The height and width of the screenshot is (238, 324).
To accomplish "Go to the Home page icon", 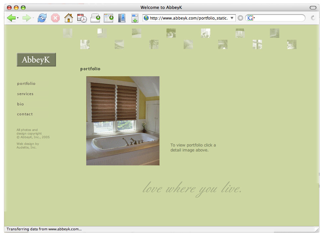I will [x=68, y=18].
